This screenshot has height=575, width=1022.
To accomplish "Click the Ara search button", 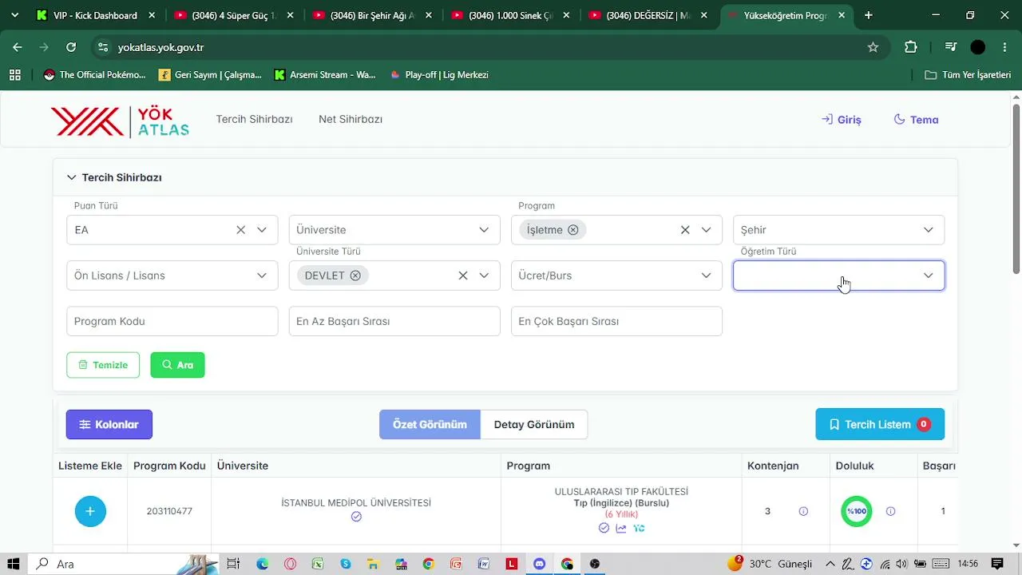I will 177,365.
